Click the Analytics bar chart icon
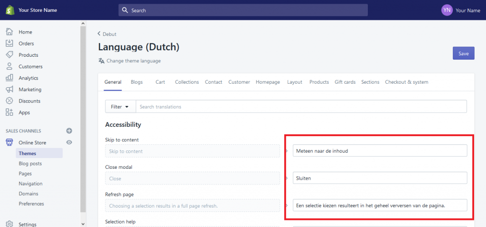Screen dimensions: 486x227 (x=9, y=78)
